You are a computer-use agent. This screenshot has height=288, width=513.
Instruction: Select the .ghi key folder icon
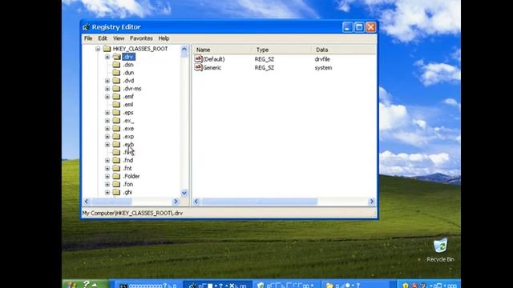[x=116, y=192]
